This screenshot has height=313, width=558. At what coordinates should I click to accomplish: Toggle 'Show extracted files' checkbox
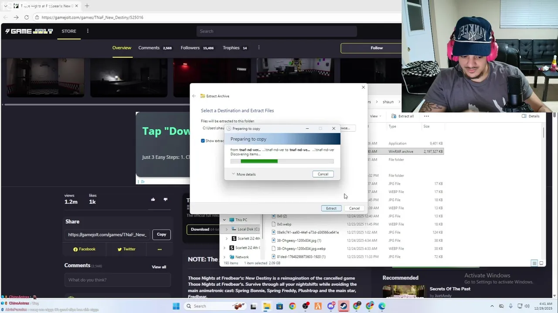point(203,141)
